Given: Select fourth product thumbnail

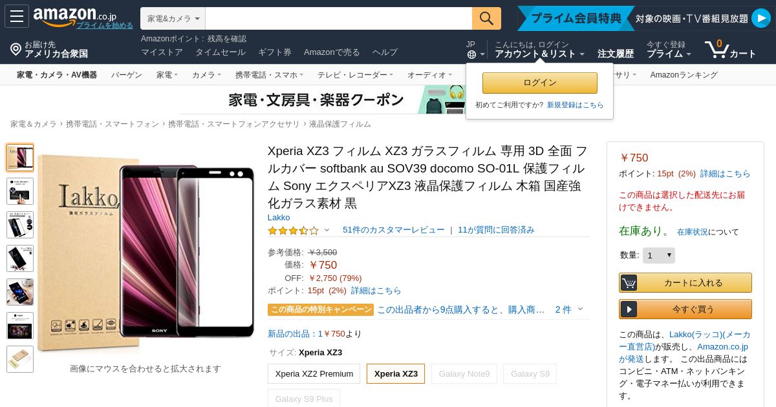Looking at the screenshot, I should pyautogui.click(x=20, y=258).
